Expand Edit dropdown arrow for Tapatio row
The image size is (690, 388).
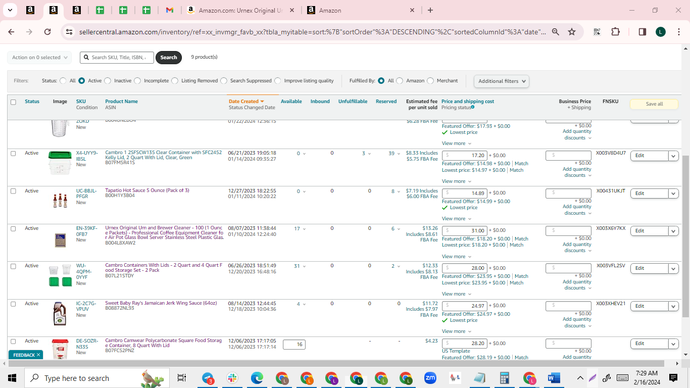tap(673, 193)
